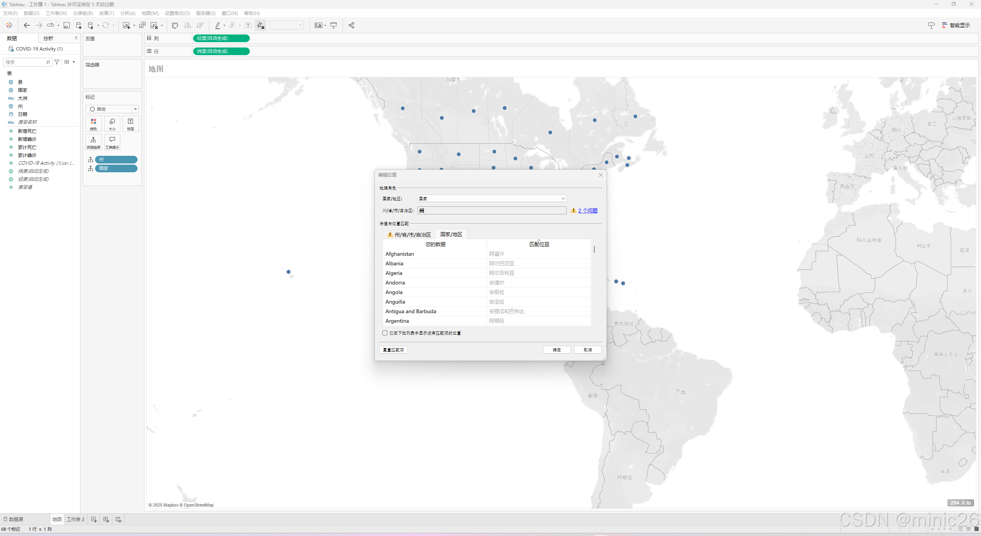Click the new data source icon
Screen dimensions: 981x536
tap(79, 25)
